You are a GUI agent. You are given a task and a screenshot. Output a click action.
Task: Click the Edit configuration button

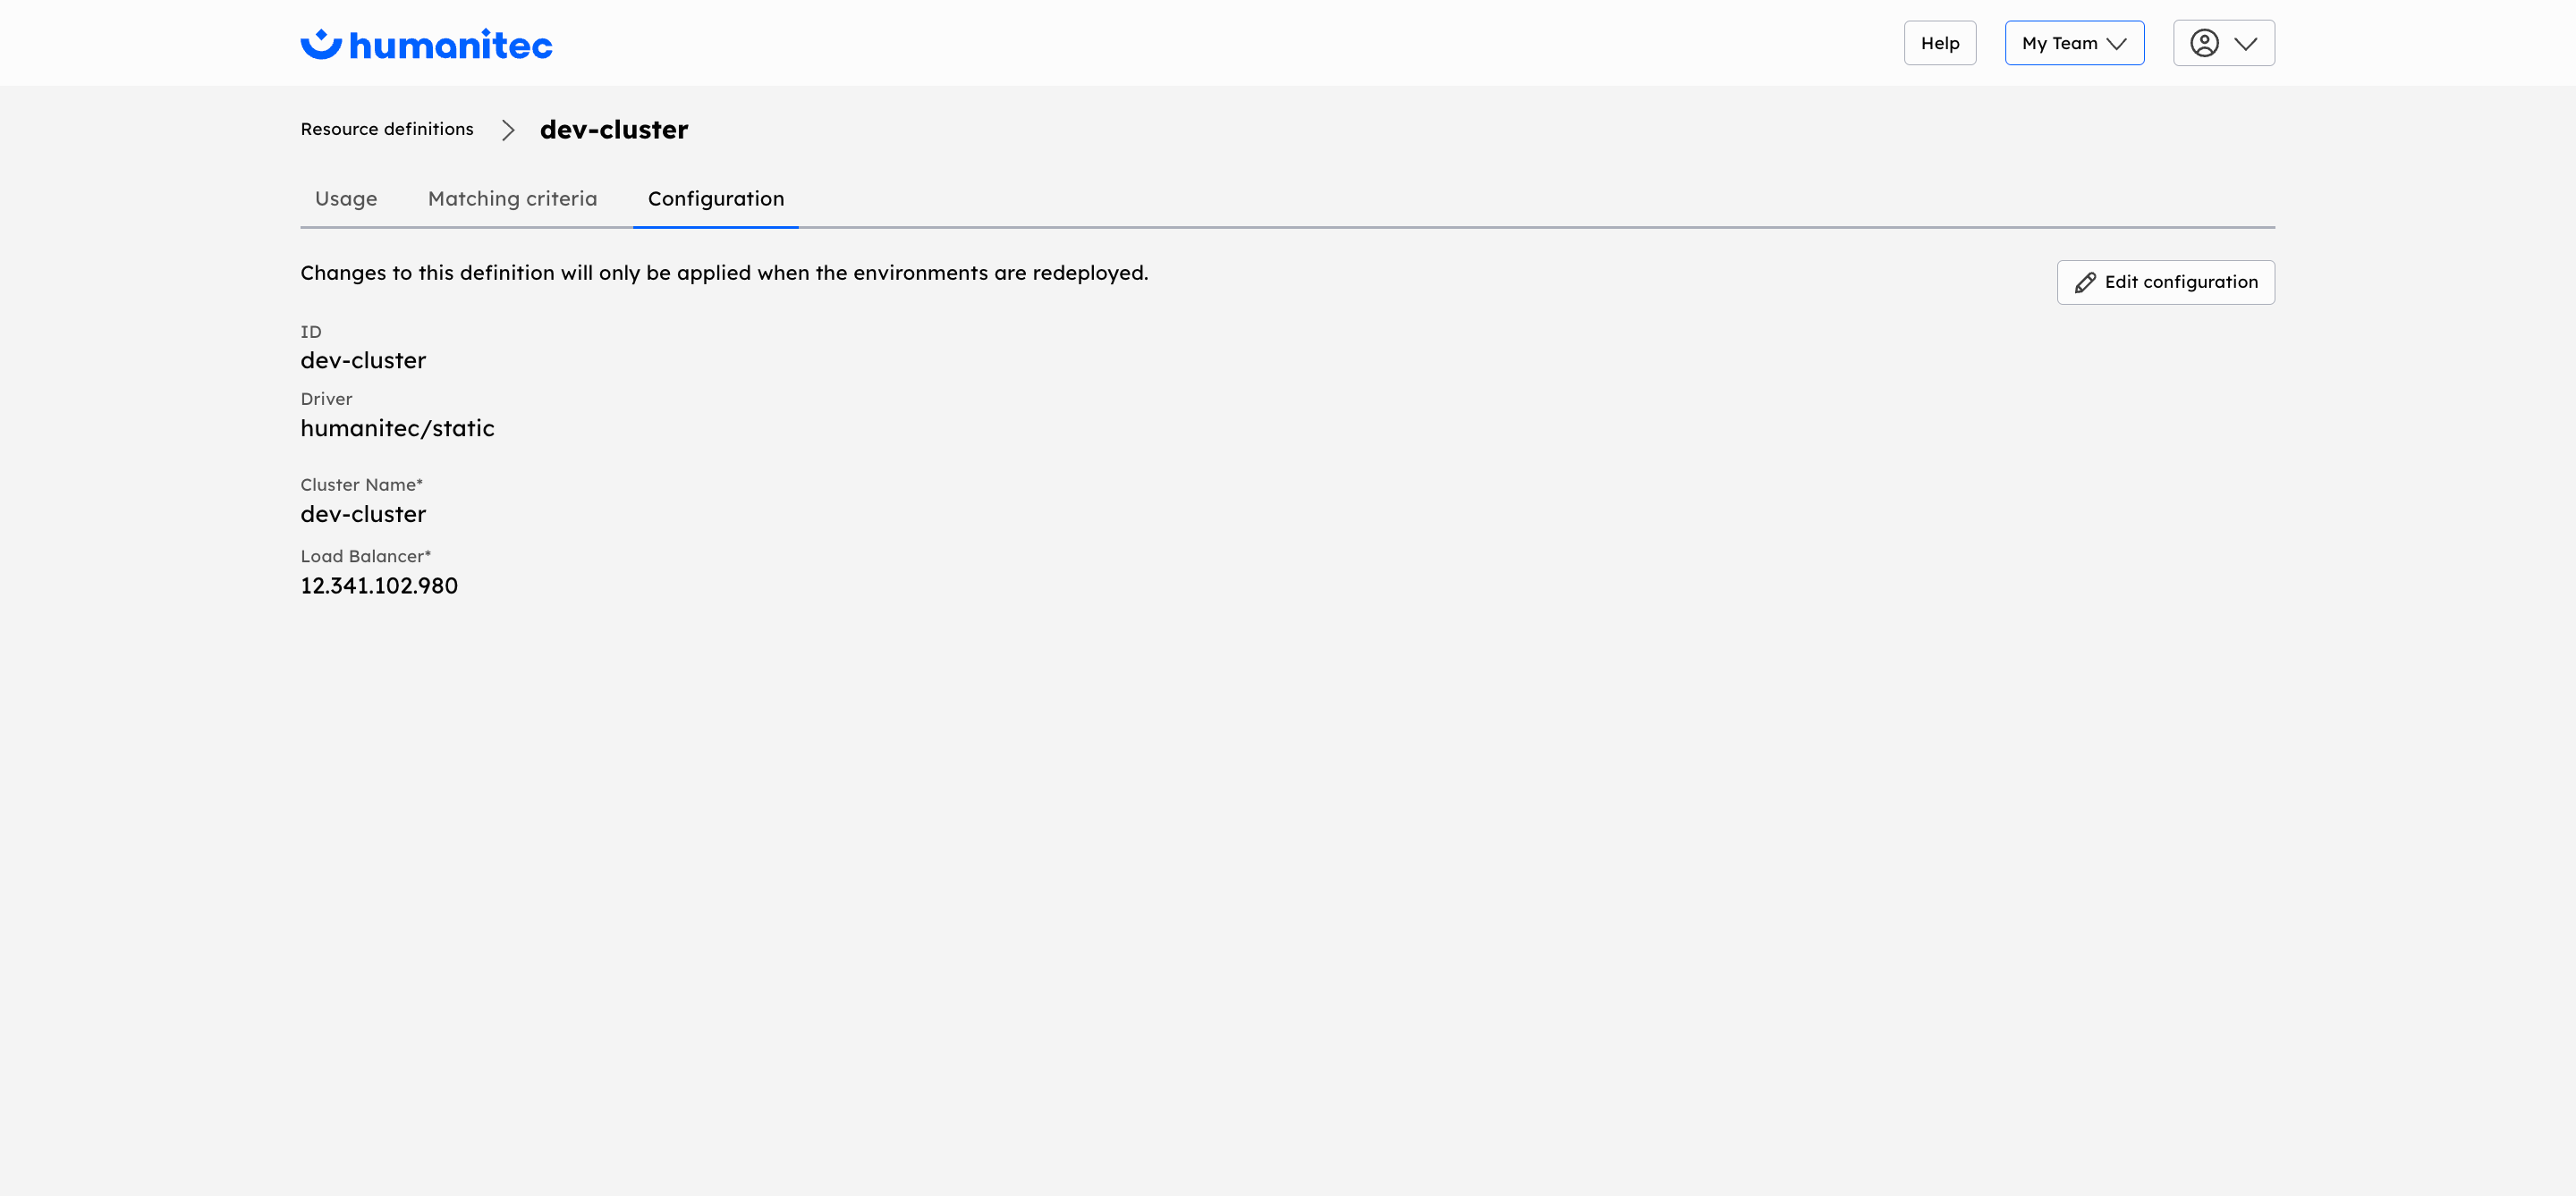pyautogui.click(x=2165, y=282)
